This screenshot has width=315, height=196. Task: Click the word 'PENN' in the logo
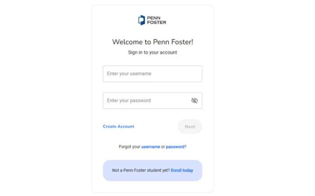pyautogui.click(x=153, y=18)
